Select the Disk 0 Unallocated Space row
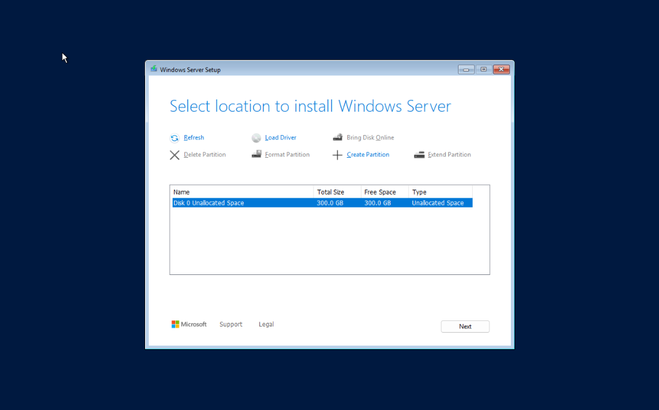 click(x=322, y=203)
